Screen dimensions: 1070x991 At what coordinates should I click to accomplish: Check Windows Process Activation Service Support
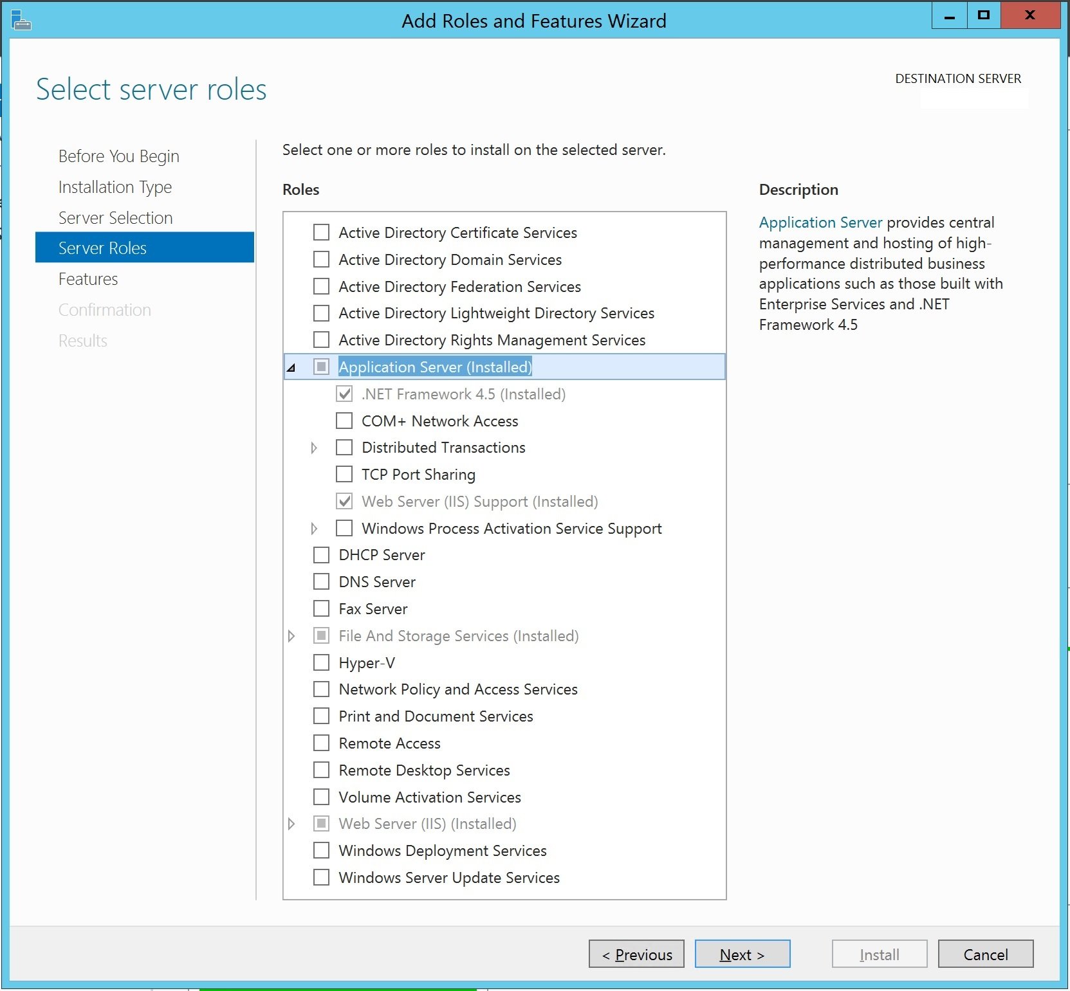pos(344,528)
